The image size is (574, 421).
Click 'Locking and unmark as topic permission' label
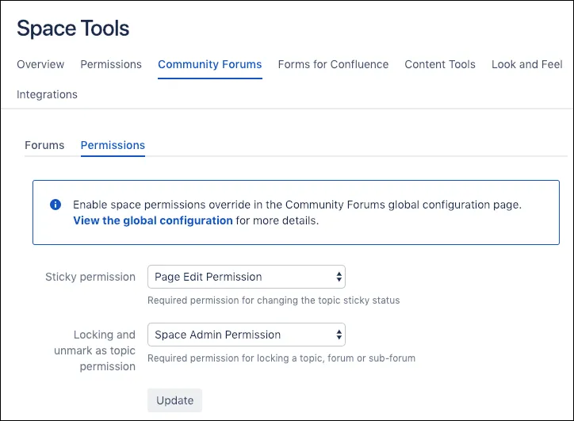94,350
